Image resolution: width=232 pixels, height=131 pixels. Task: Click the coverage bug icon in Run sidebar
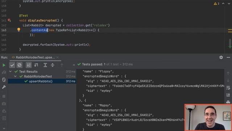click(4, 111)
